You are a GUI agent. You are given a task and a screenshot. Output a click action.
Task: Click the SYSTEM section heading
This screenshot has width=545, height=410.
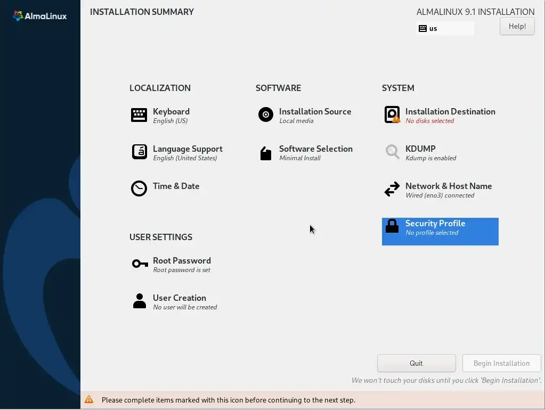coord(398,88)
